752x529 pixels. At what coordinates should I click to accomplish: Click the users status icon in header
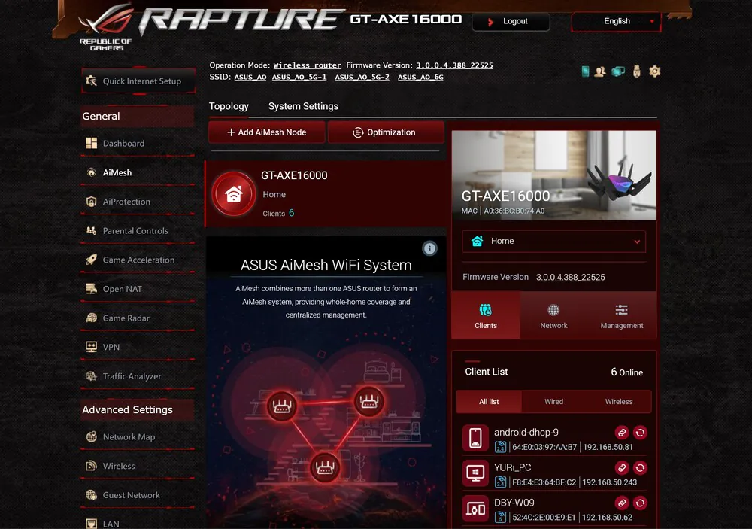[x=599, y=71]
